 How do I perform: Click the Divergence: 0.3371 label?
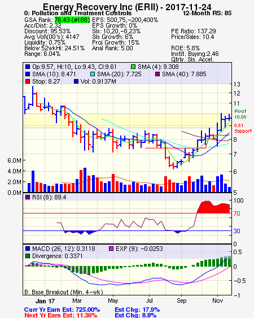(x=58, y=256)
